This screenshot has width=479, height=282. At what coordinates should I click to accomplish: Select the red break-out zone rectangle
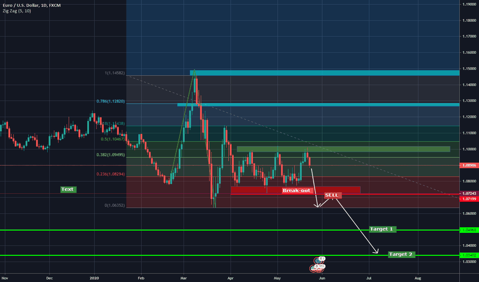pos(296,190)
